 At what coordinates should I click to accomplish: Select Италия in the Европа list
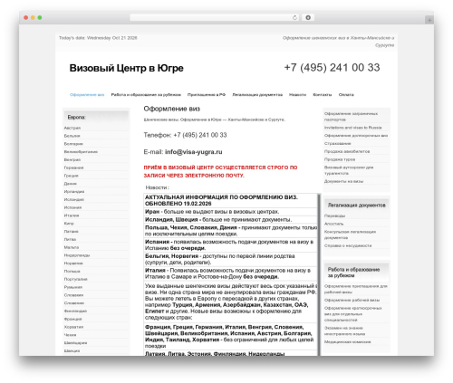click(x=72, y=215)
